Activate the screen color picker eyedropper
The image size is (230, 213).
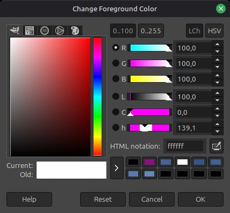[217, 146]
